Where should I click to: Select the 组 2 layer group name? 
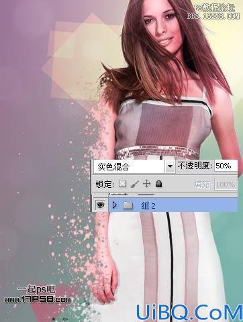tap(148, 205)
